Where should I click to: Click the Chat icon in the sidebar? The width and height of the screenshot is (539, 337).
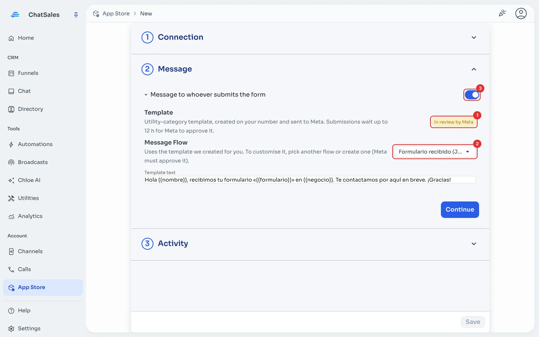click(11, 91)
